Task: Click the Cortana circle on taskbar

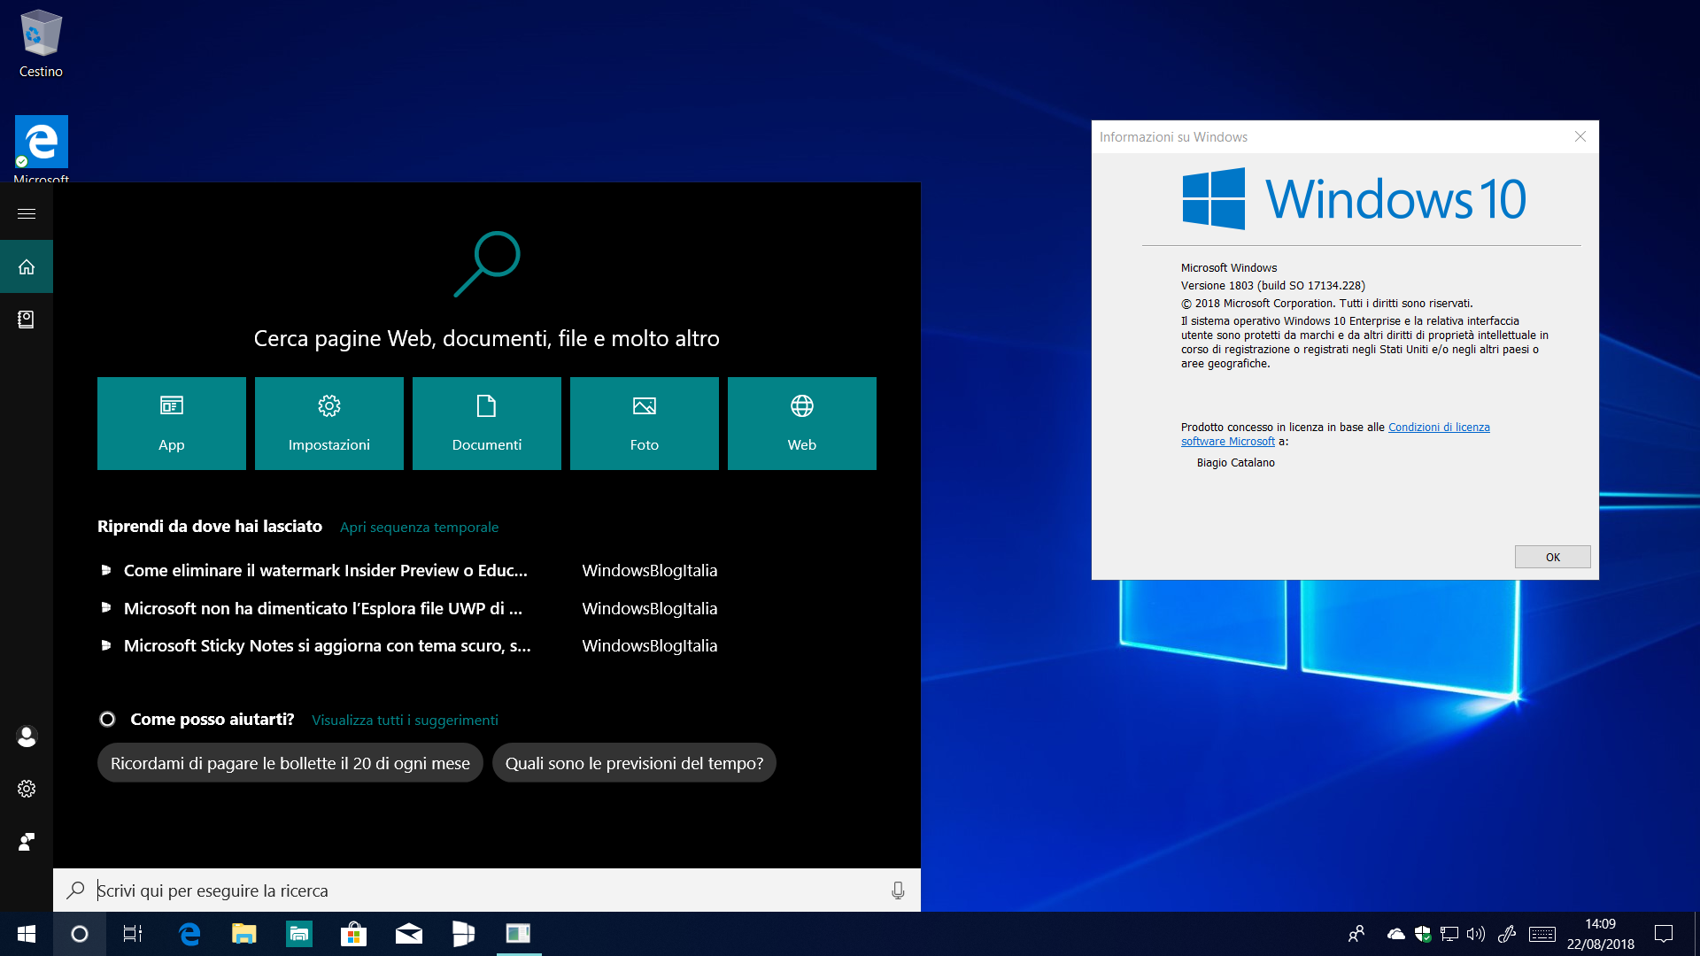Action: point(80,934)
